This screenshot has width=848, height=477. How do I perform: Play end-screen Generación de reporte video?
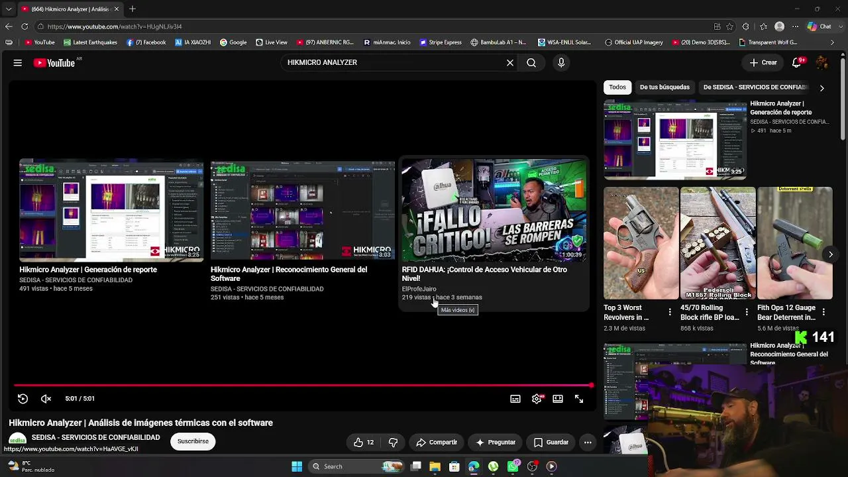(111, 210)
